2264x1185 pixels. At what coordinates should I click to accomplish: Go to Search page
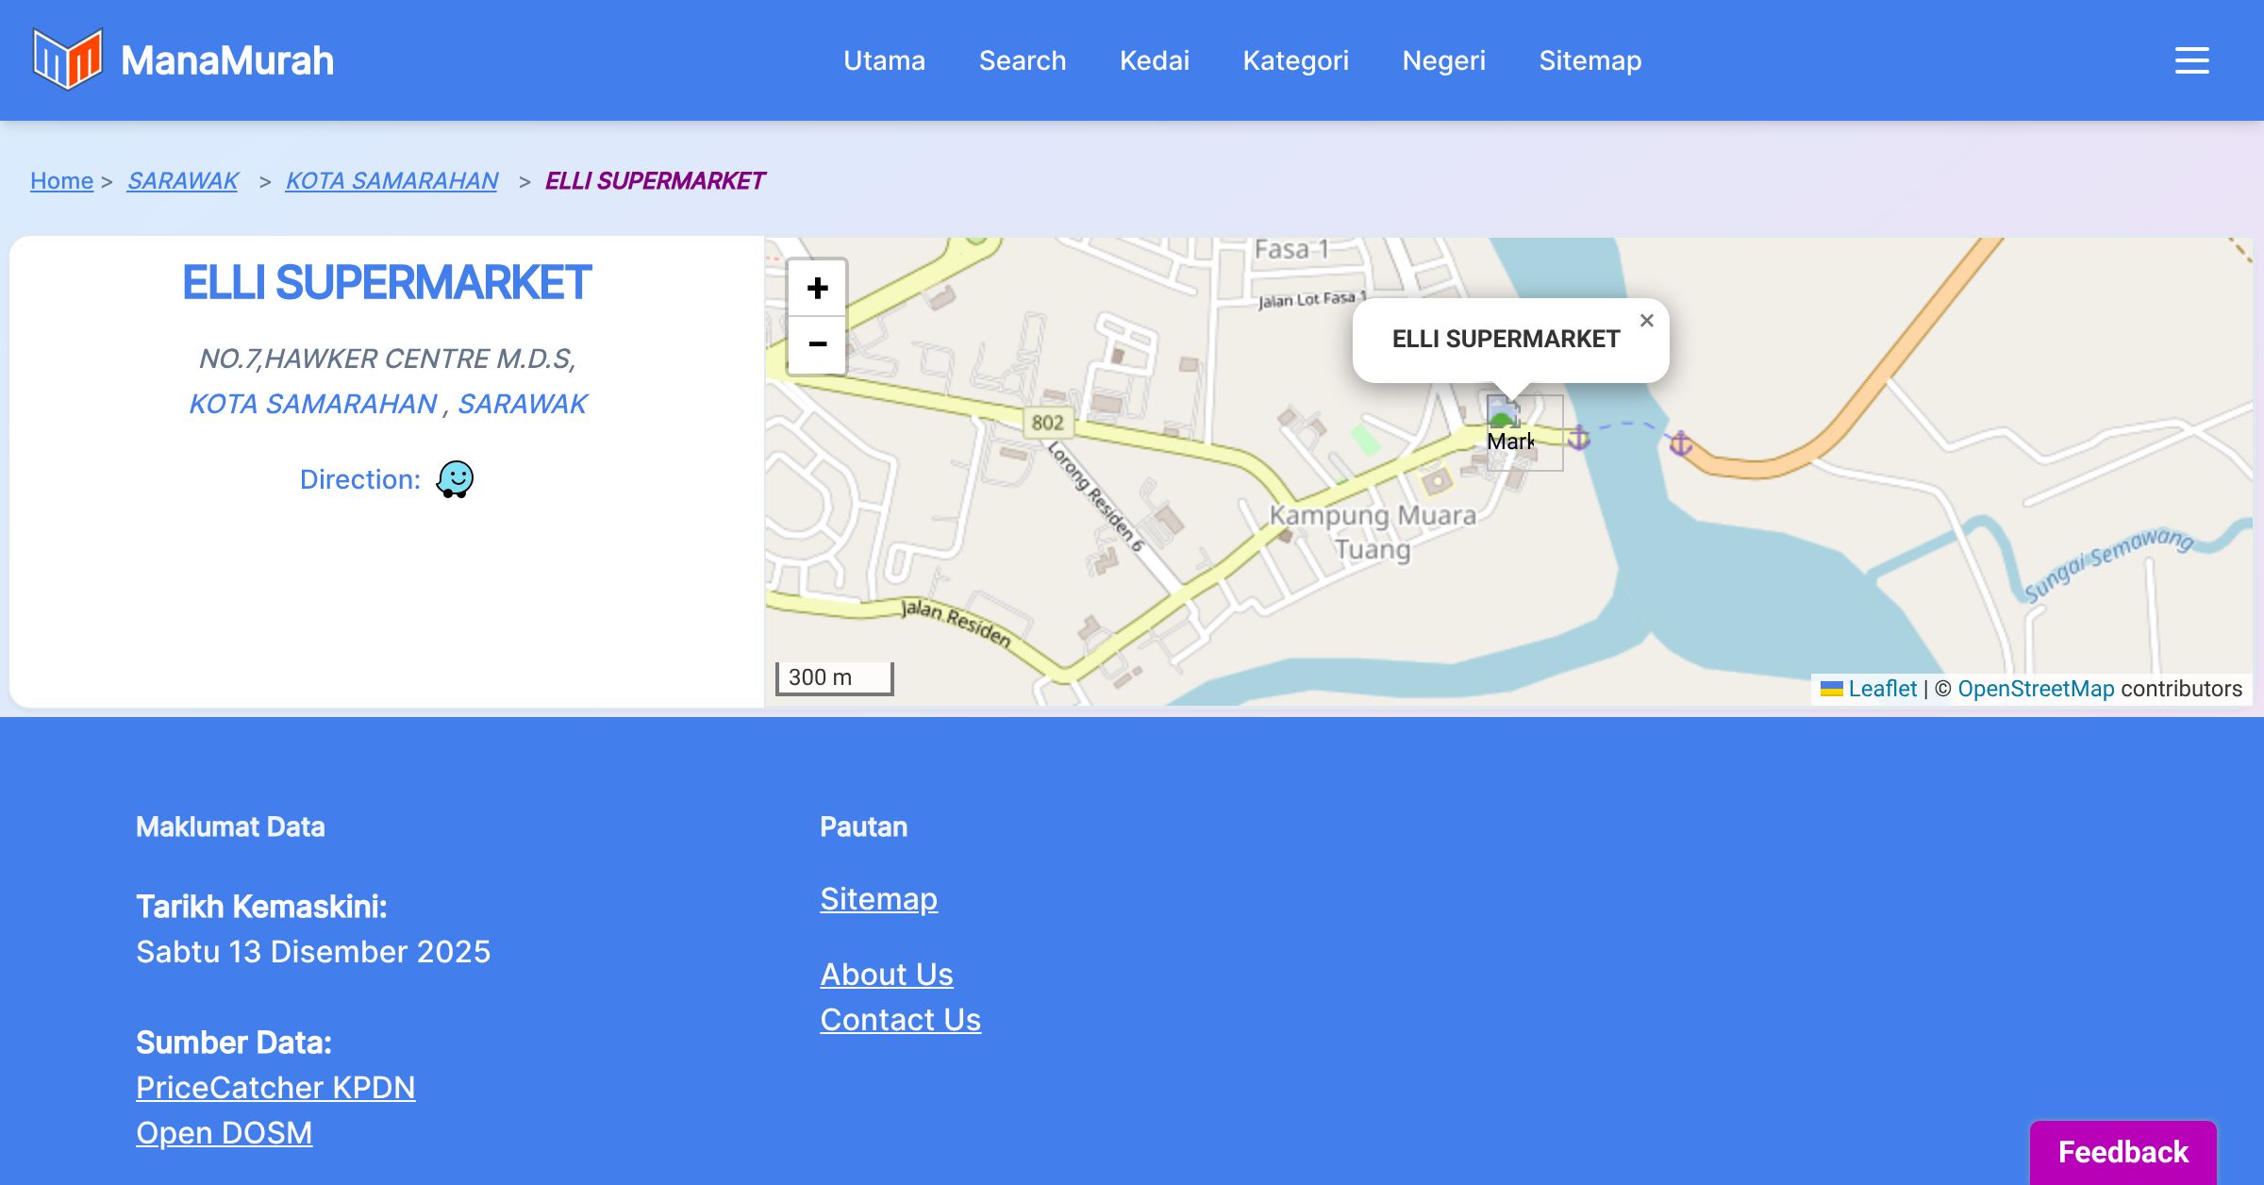coord(1022,60)
